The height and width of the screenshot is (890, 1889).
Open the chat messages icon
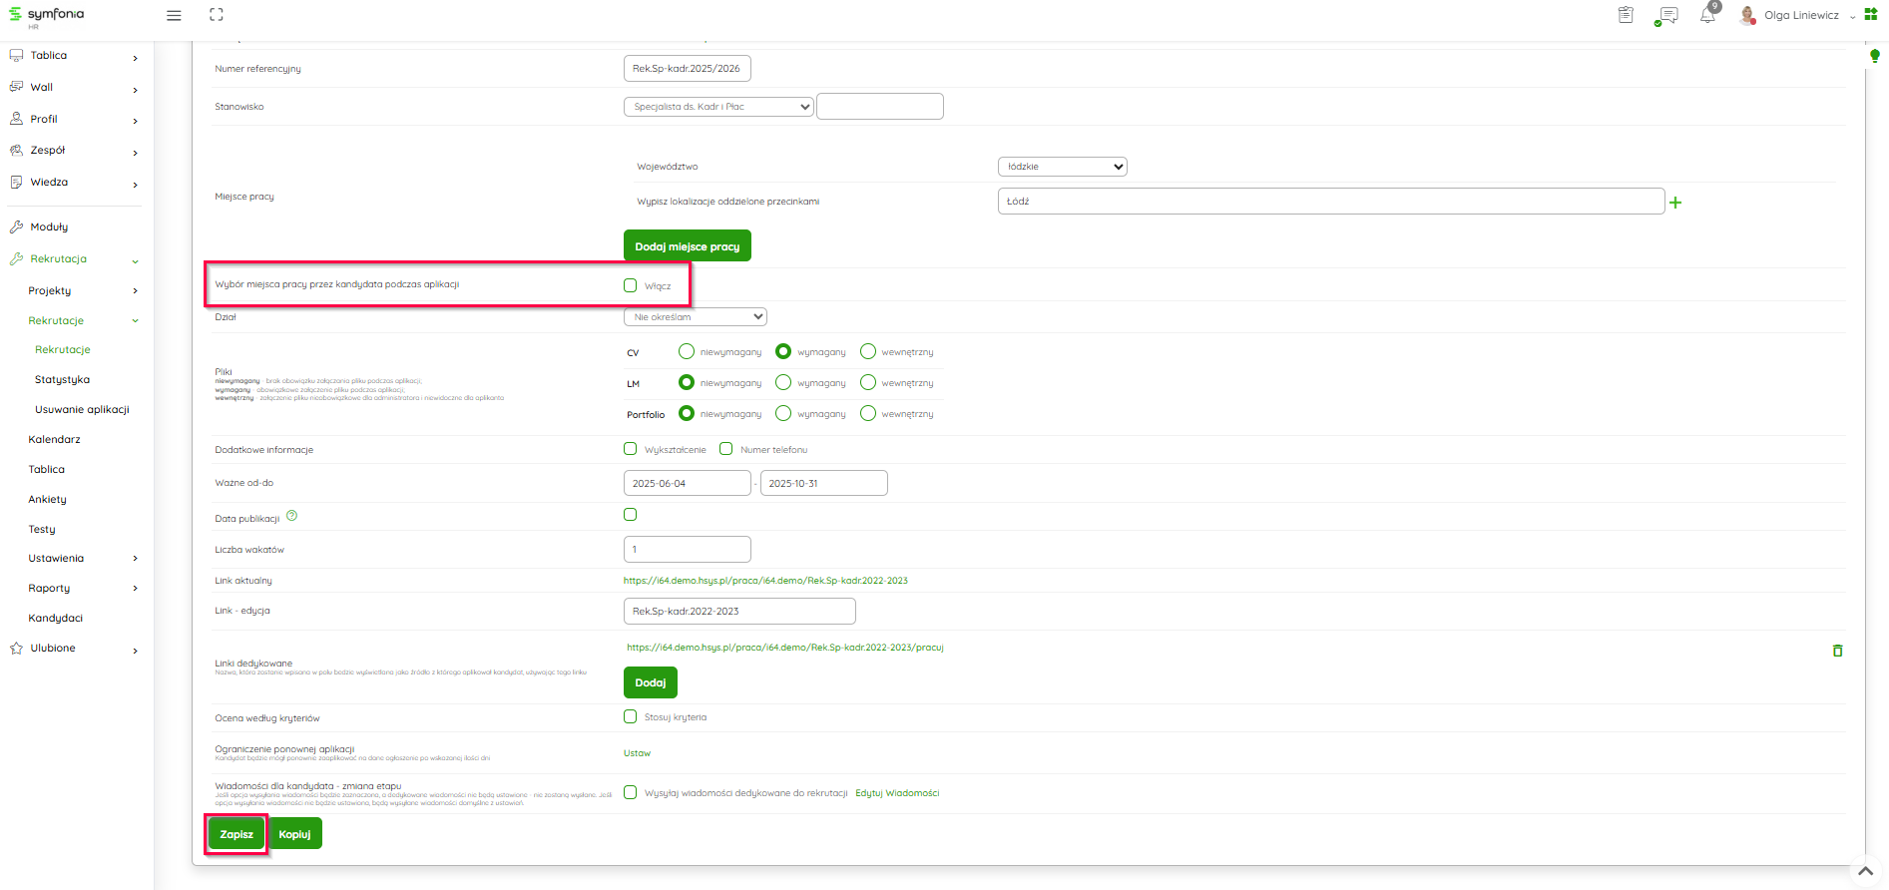point(1666,15)
